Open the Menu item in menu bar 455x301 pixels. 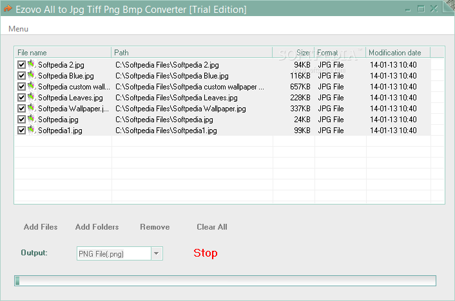click(18, 29)
